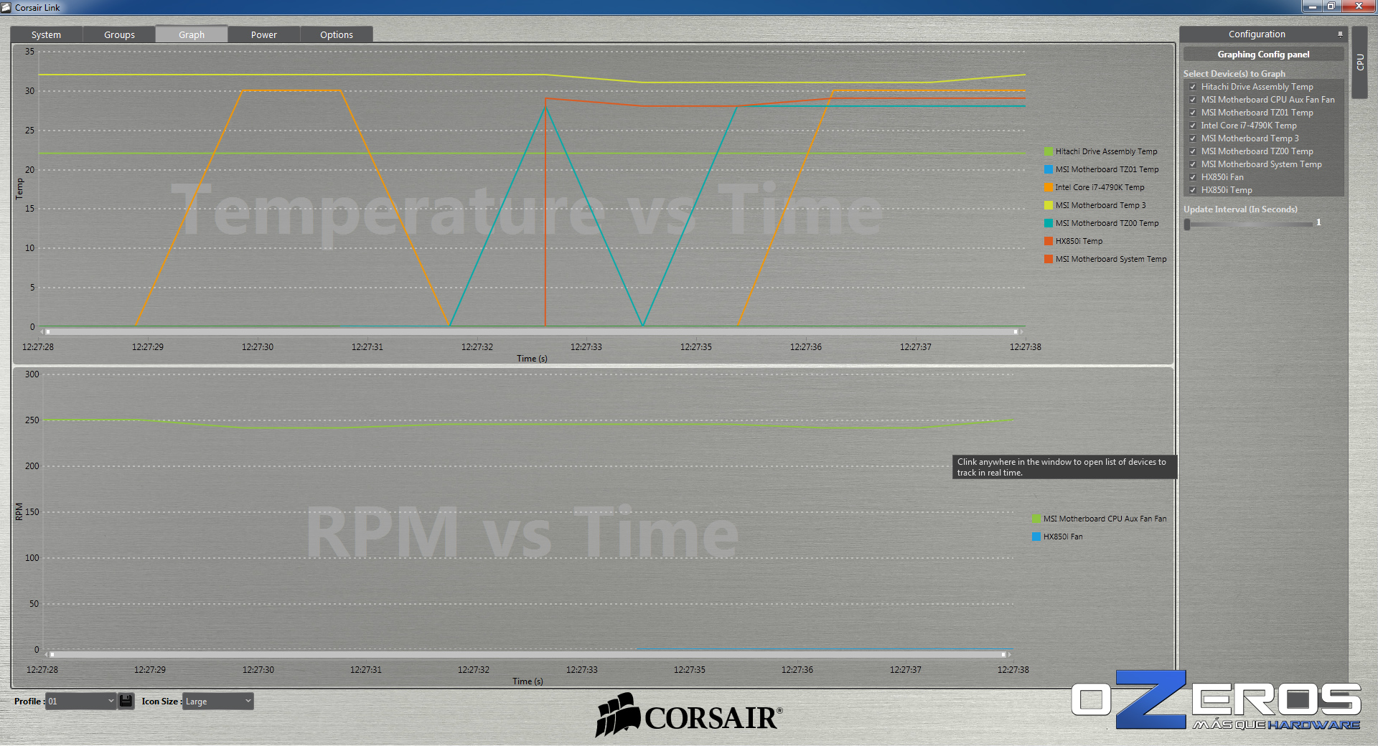Click the Hitachi Drive Assembly Temp legend swatch
Viewport: 1378px width, 746px height.
(x=1049, y=151)
